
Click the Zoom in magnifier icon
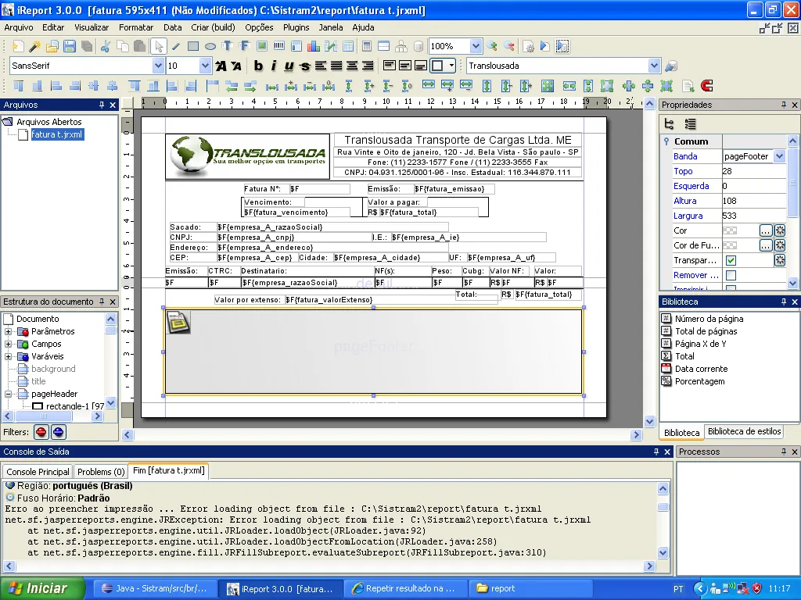point(492,46)
